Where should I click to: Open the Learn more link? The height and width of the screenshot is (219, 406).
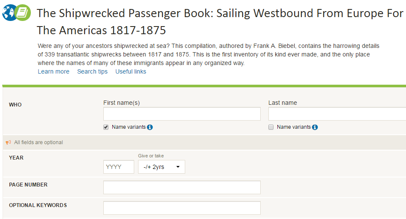pos(54,71)
